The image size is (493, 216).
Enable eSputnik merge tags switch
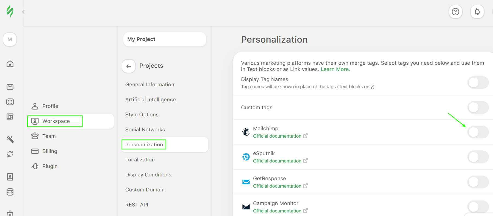pyautogui.click(x=478, y=157)
